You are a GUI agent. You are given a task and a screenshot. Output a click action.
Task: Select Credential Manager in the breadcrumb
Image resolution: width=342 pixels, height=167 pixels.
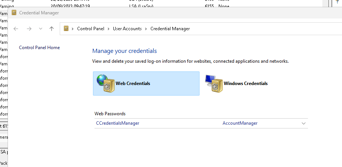(x=170, y=29)
